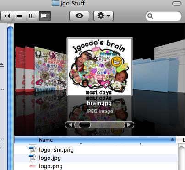Viewport: 185px width, 170px height.
Task: Click the cover flow scrubber thumb
Action: point(85,125)
